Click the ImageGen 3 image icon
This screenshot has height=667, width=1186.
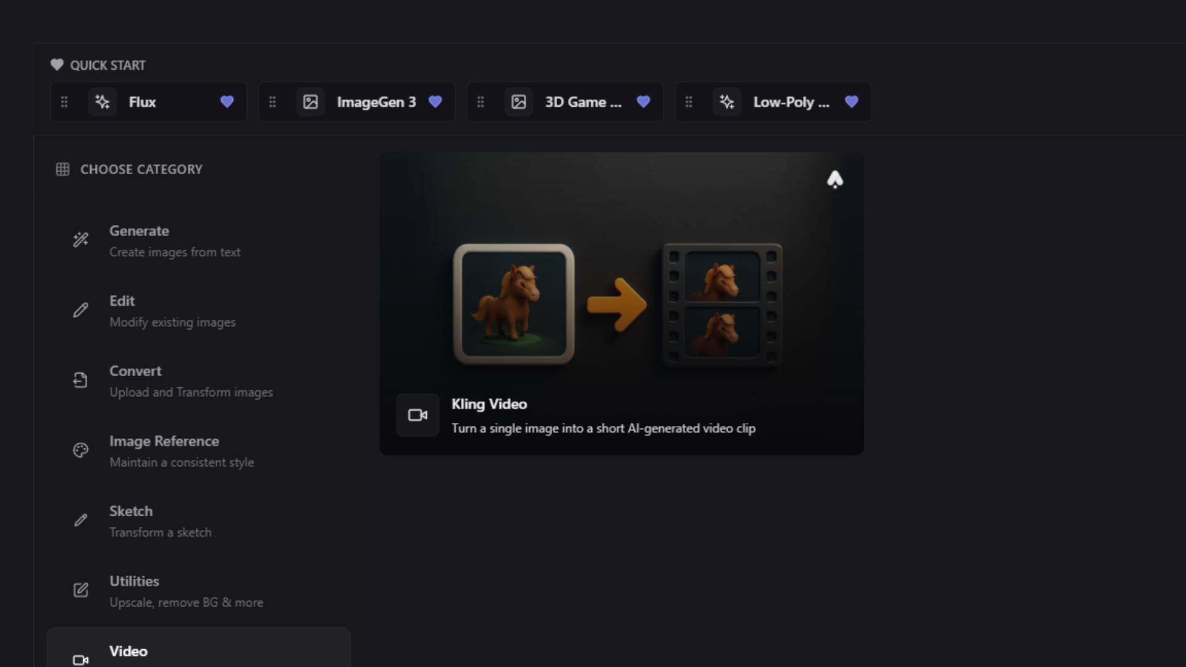(311, 102)
